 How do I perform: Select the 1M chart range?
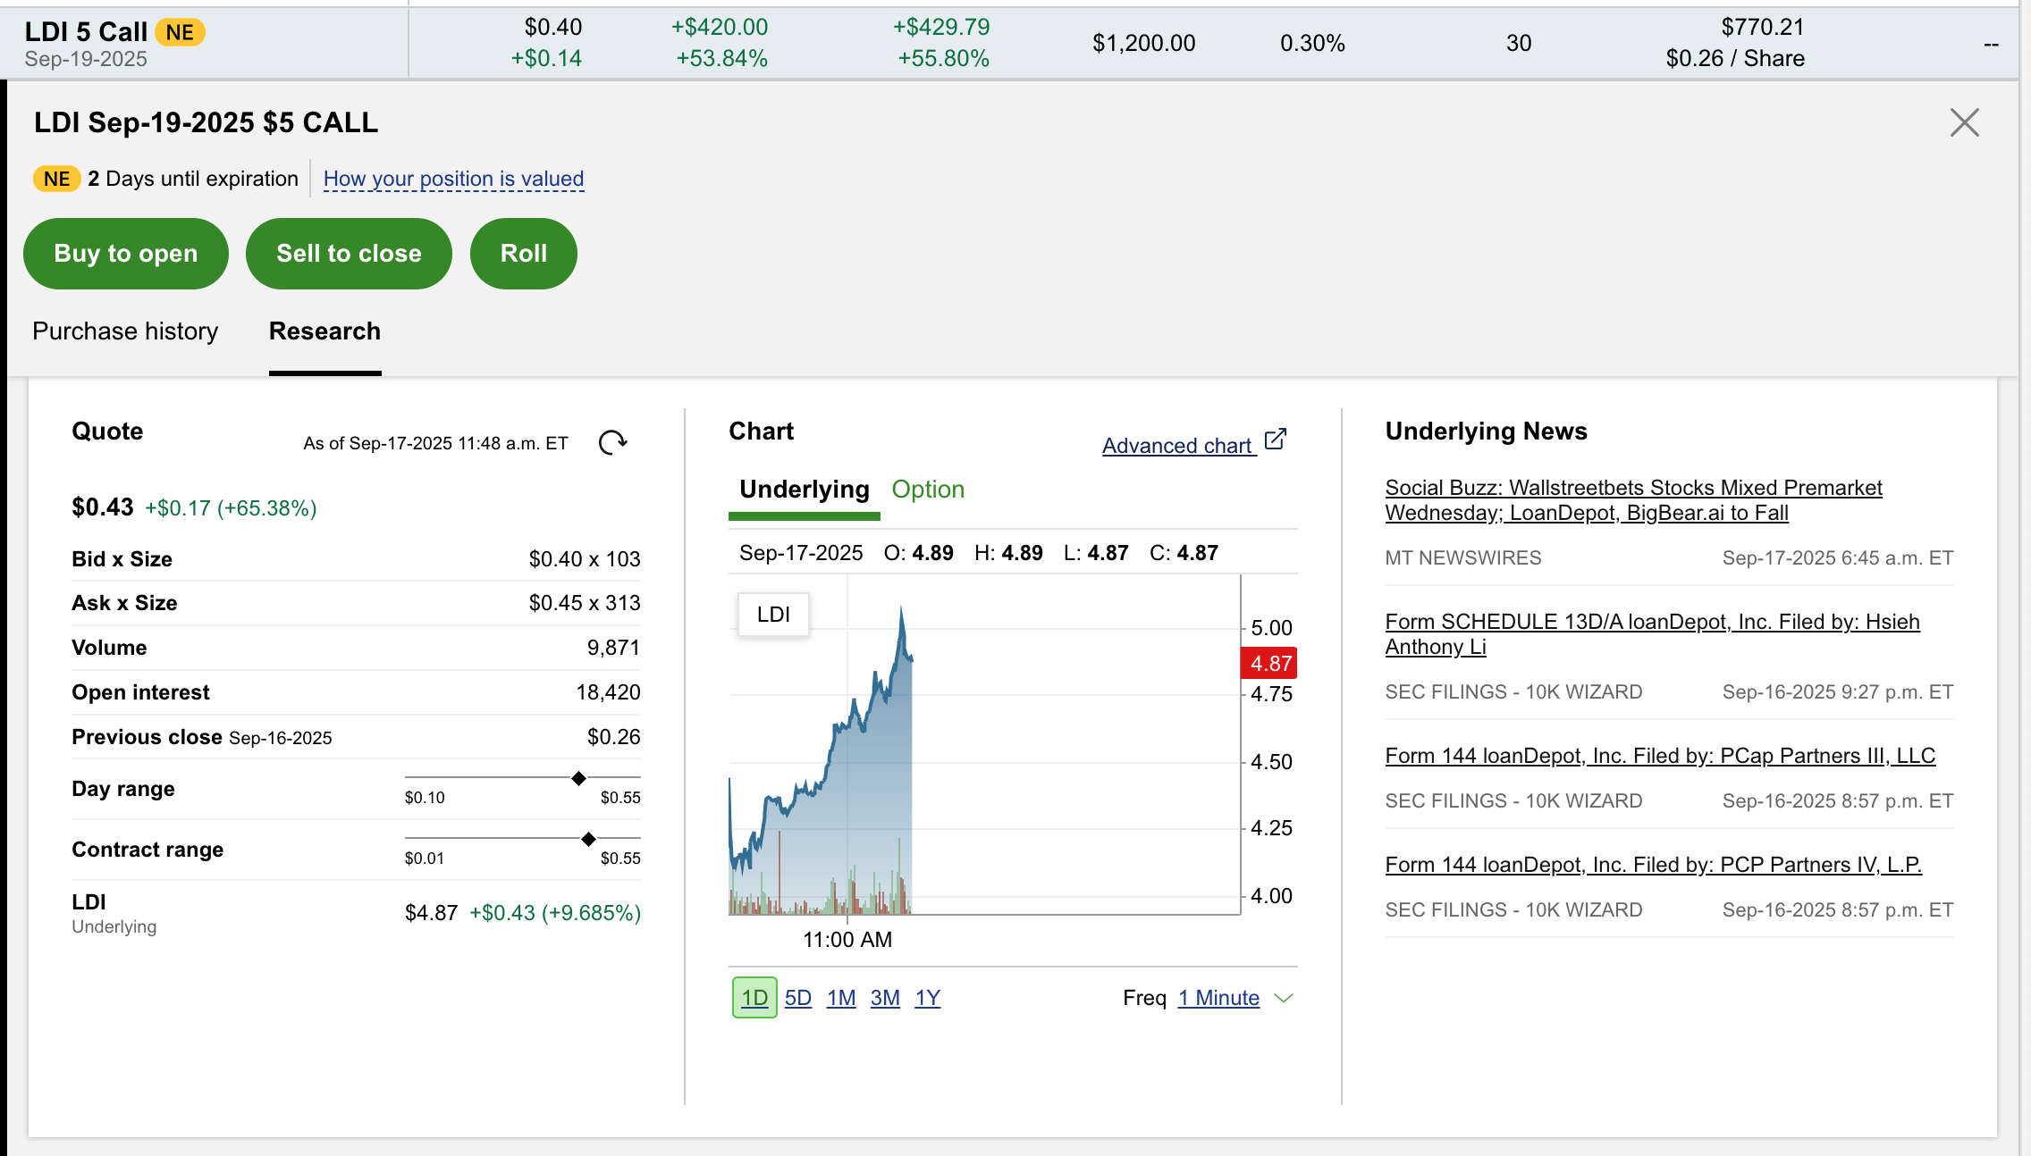coord(841,998)
